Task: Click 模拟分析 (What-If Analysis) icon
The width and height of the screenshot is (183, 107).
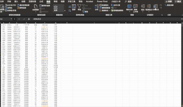Action: point(129,6)
